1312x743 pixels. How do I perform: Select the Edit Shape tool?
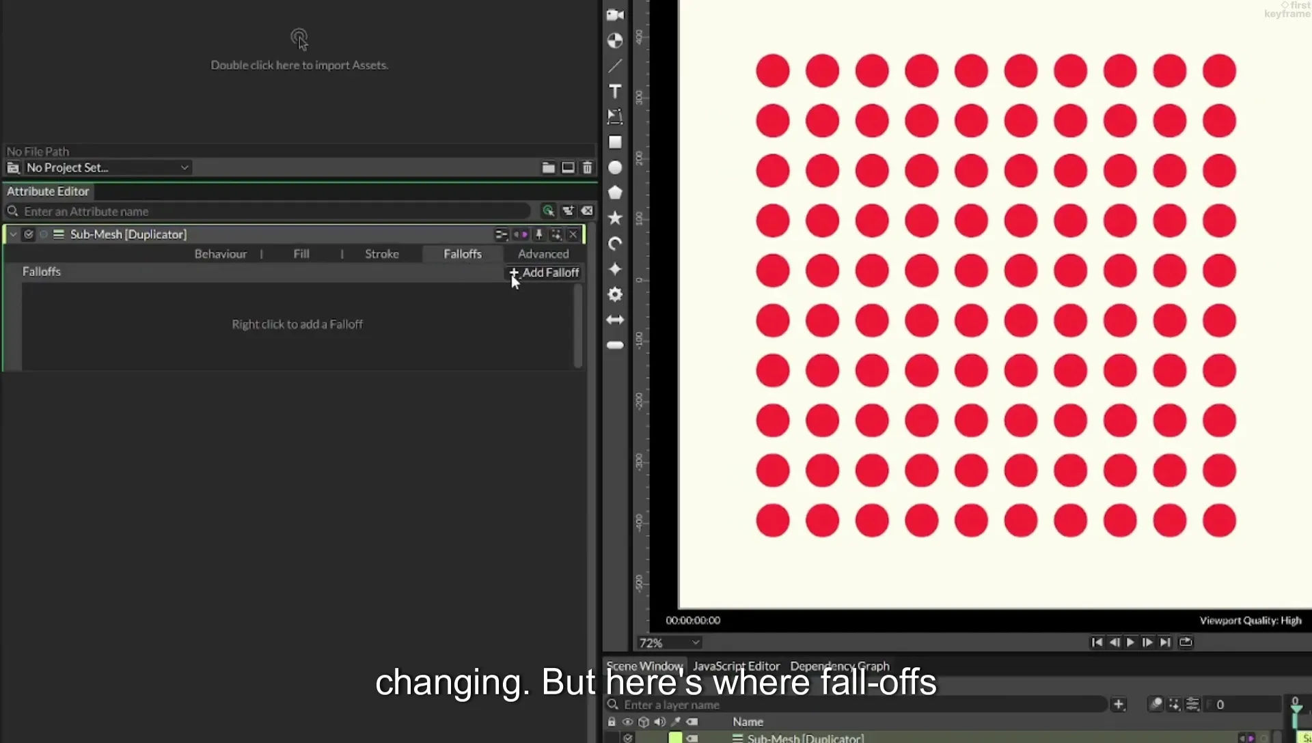tap(615, 117)
